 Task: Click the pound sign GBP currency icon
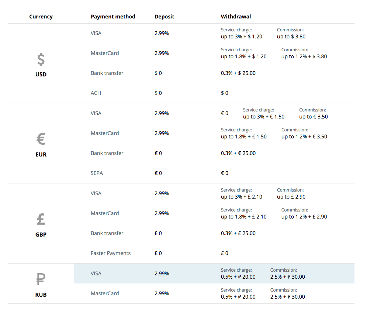pyautogui.click(x=41, y=219)
